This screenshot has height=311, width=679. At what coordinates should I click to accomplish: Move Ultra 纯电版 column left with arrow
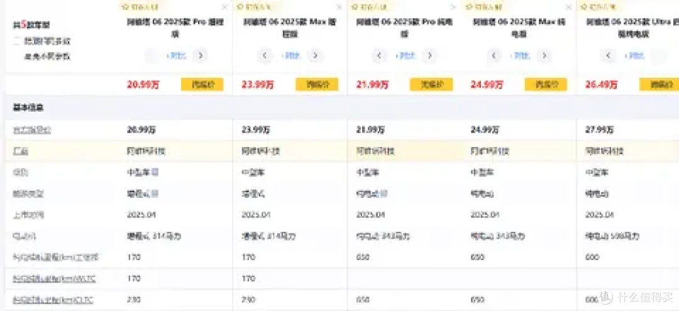click(609, 56)
